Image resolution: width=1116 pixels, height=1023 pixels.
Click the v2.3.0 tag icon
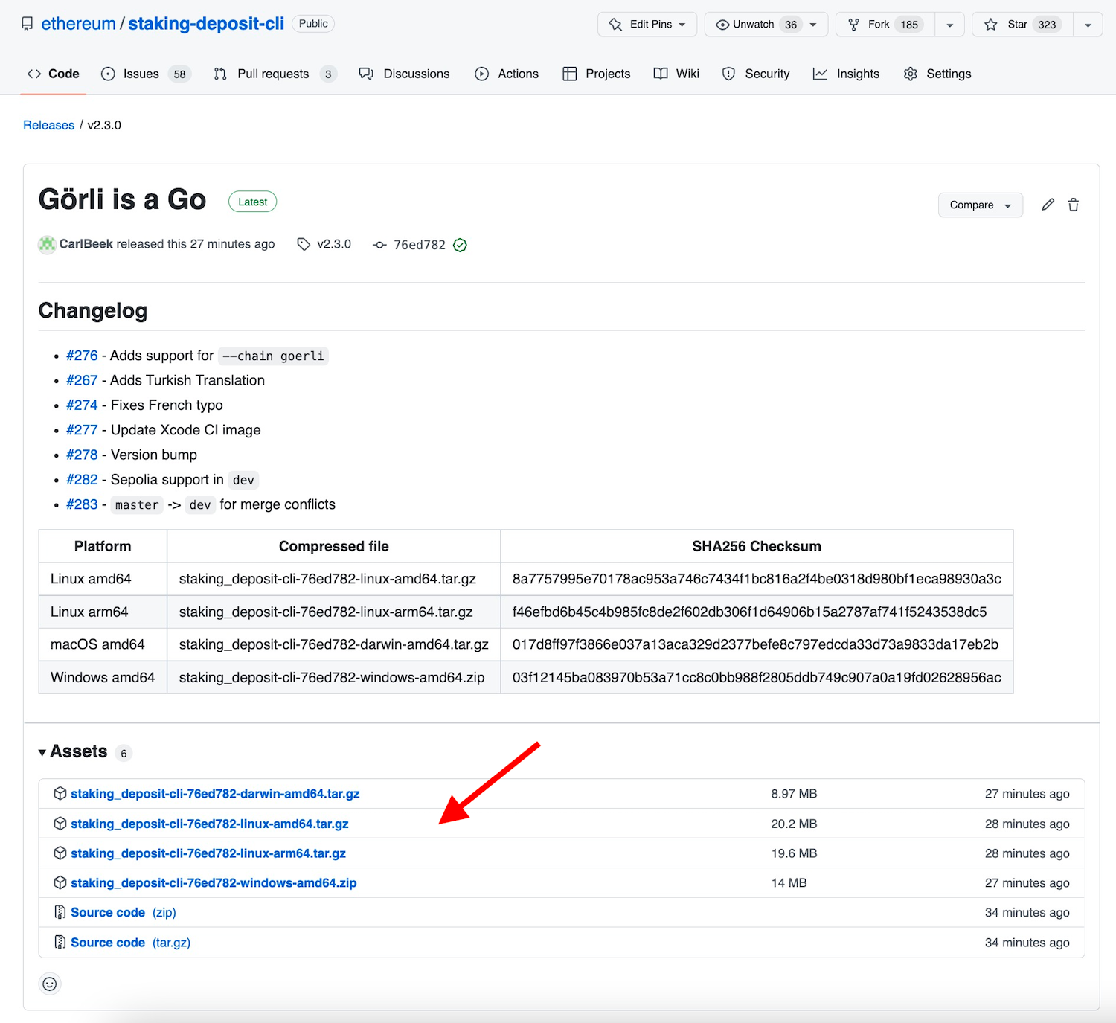304,244
